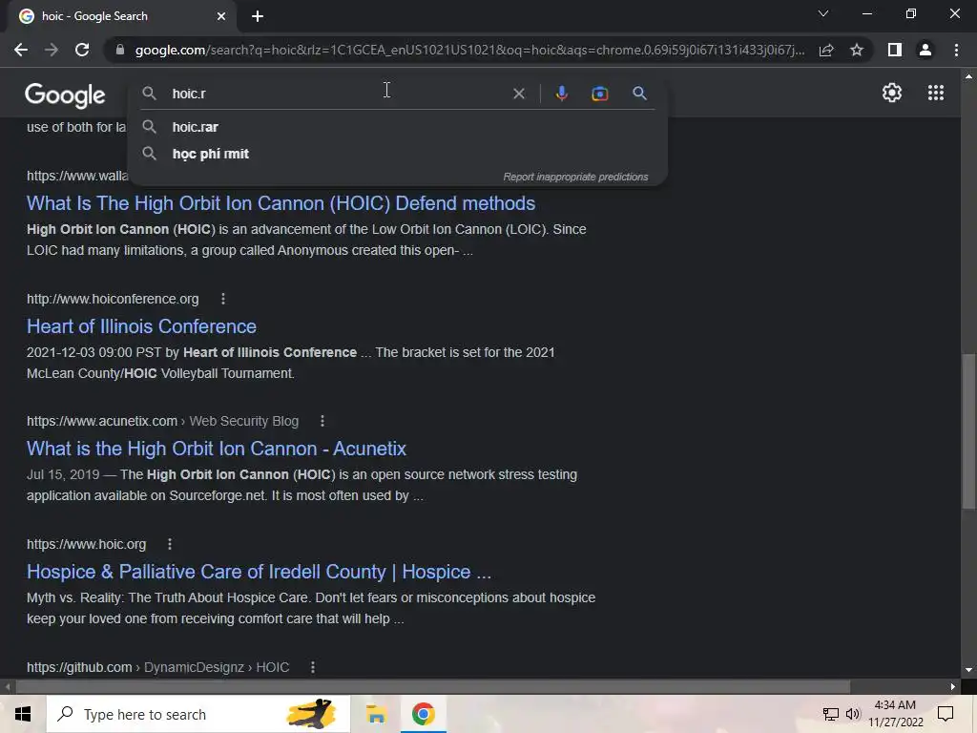
Task: Click Chrome icon in taskbar
Action: (423, 714)
